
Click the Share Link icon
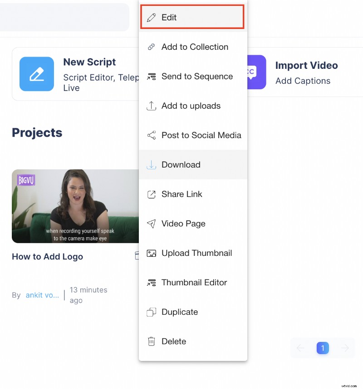tap(152, 194)
